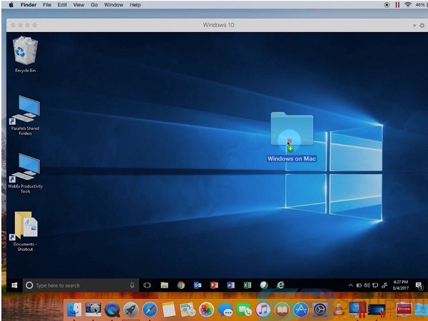428x321 pixels.
Task: Open Word from the taskbar
Action: pyautogui.click(x=230, y=285)
